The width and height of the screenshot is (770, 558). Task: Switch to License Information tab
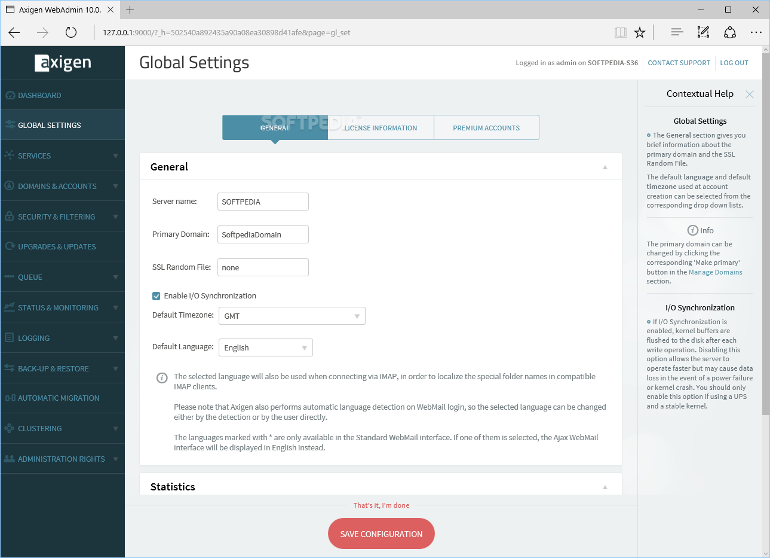coord(381,127)
